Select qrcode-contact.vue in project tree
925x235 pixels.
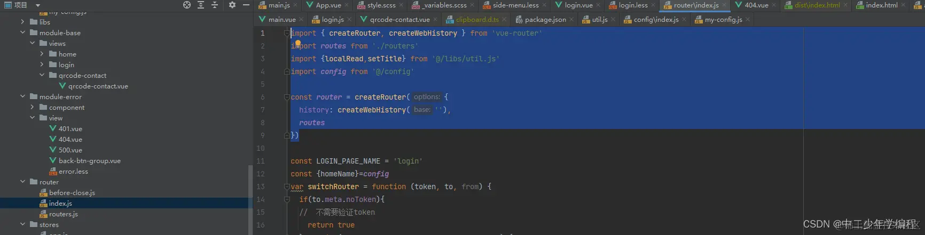tap(98, 86)
